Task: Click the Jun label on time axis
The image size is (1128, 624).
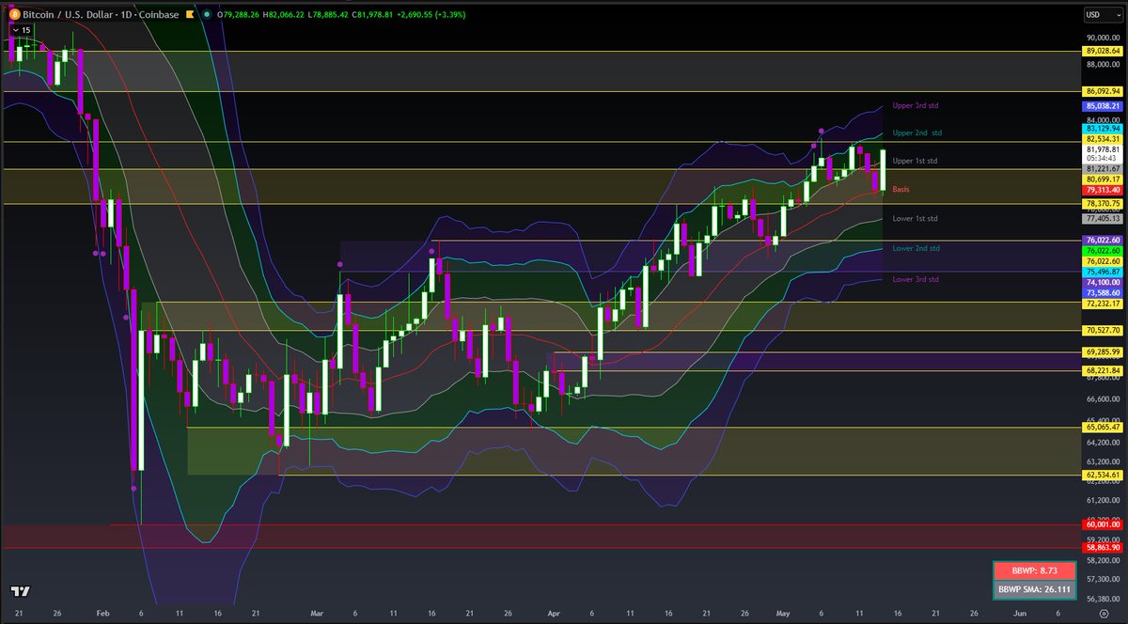Action: coord(1020,612)
